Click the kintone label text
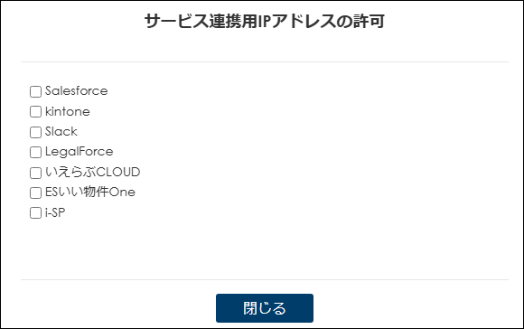Screen dimensions: 524x329 click(68, 111)
